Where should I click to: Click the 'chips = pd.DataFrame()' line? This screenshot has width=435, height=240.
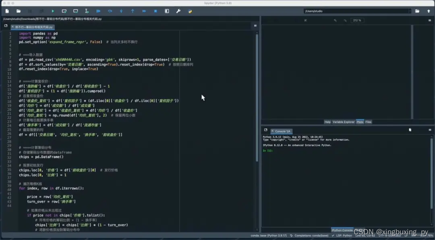click(41, 157)
